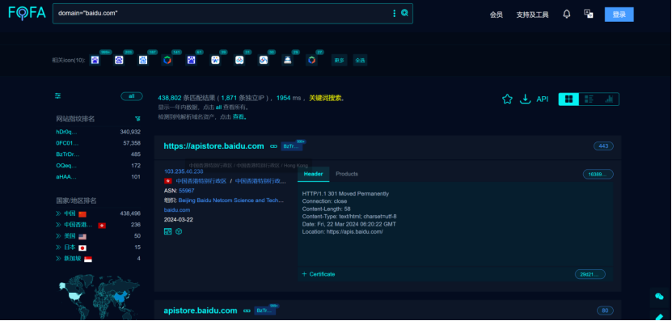
Task: Click the port 80 badge
Action: [x=605, y=310]
